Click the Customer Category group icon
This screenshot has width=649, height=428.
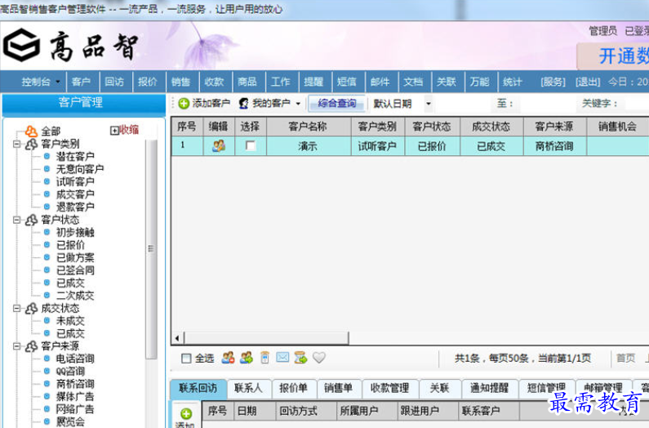[x=31, y=145]
